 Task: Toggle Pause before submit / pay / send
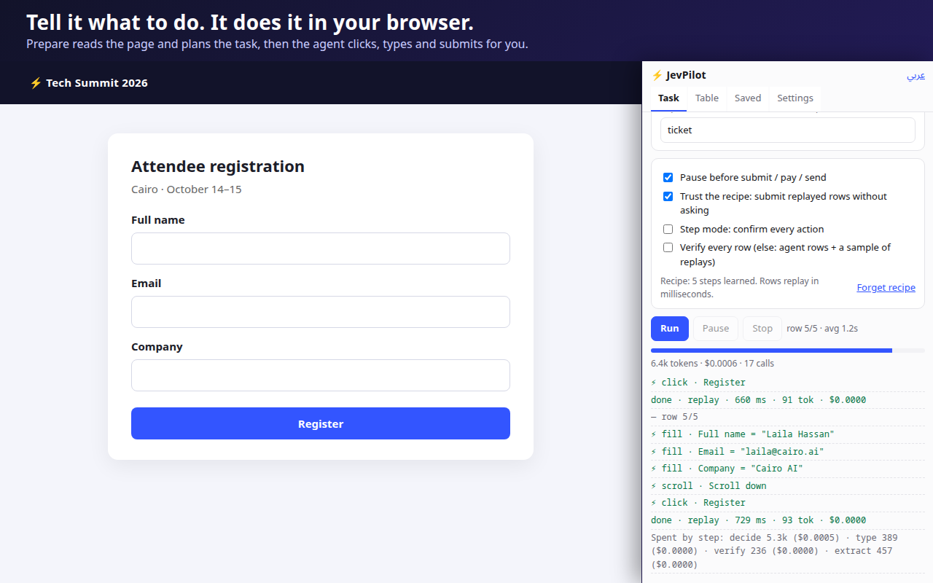pyautogui.click(x=668, y=178)
